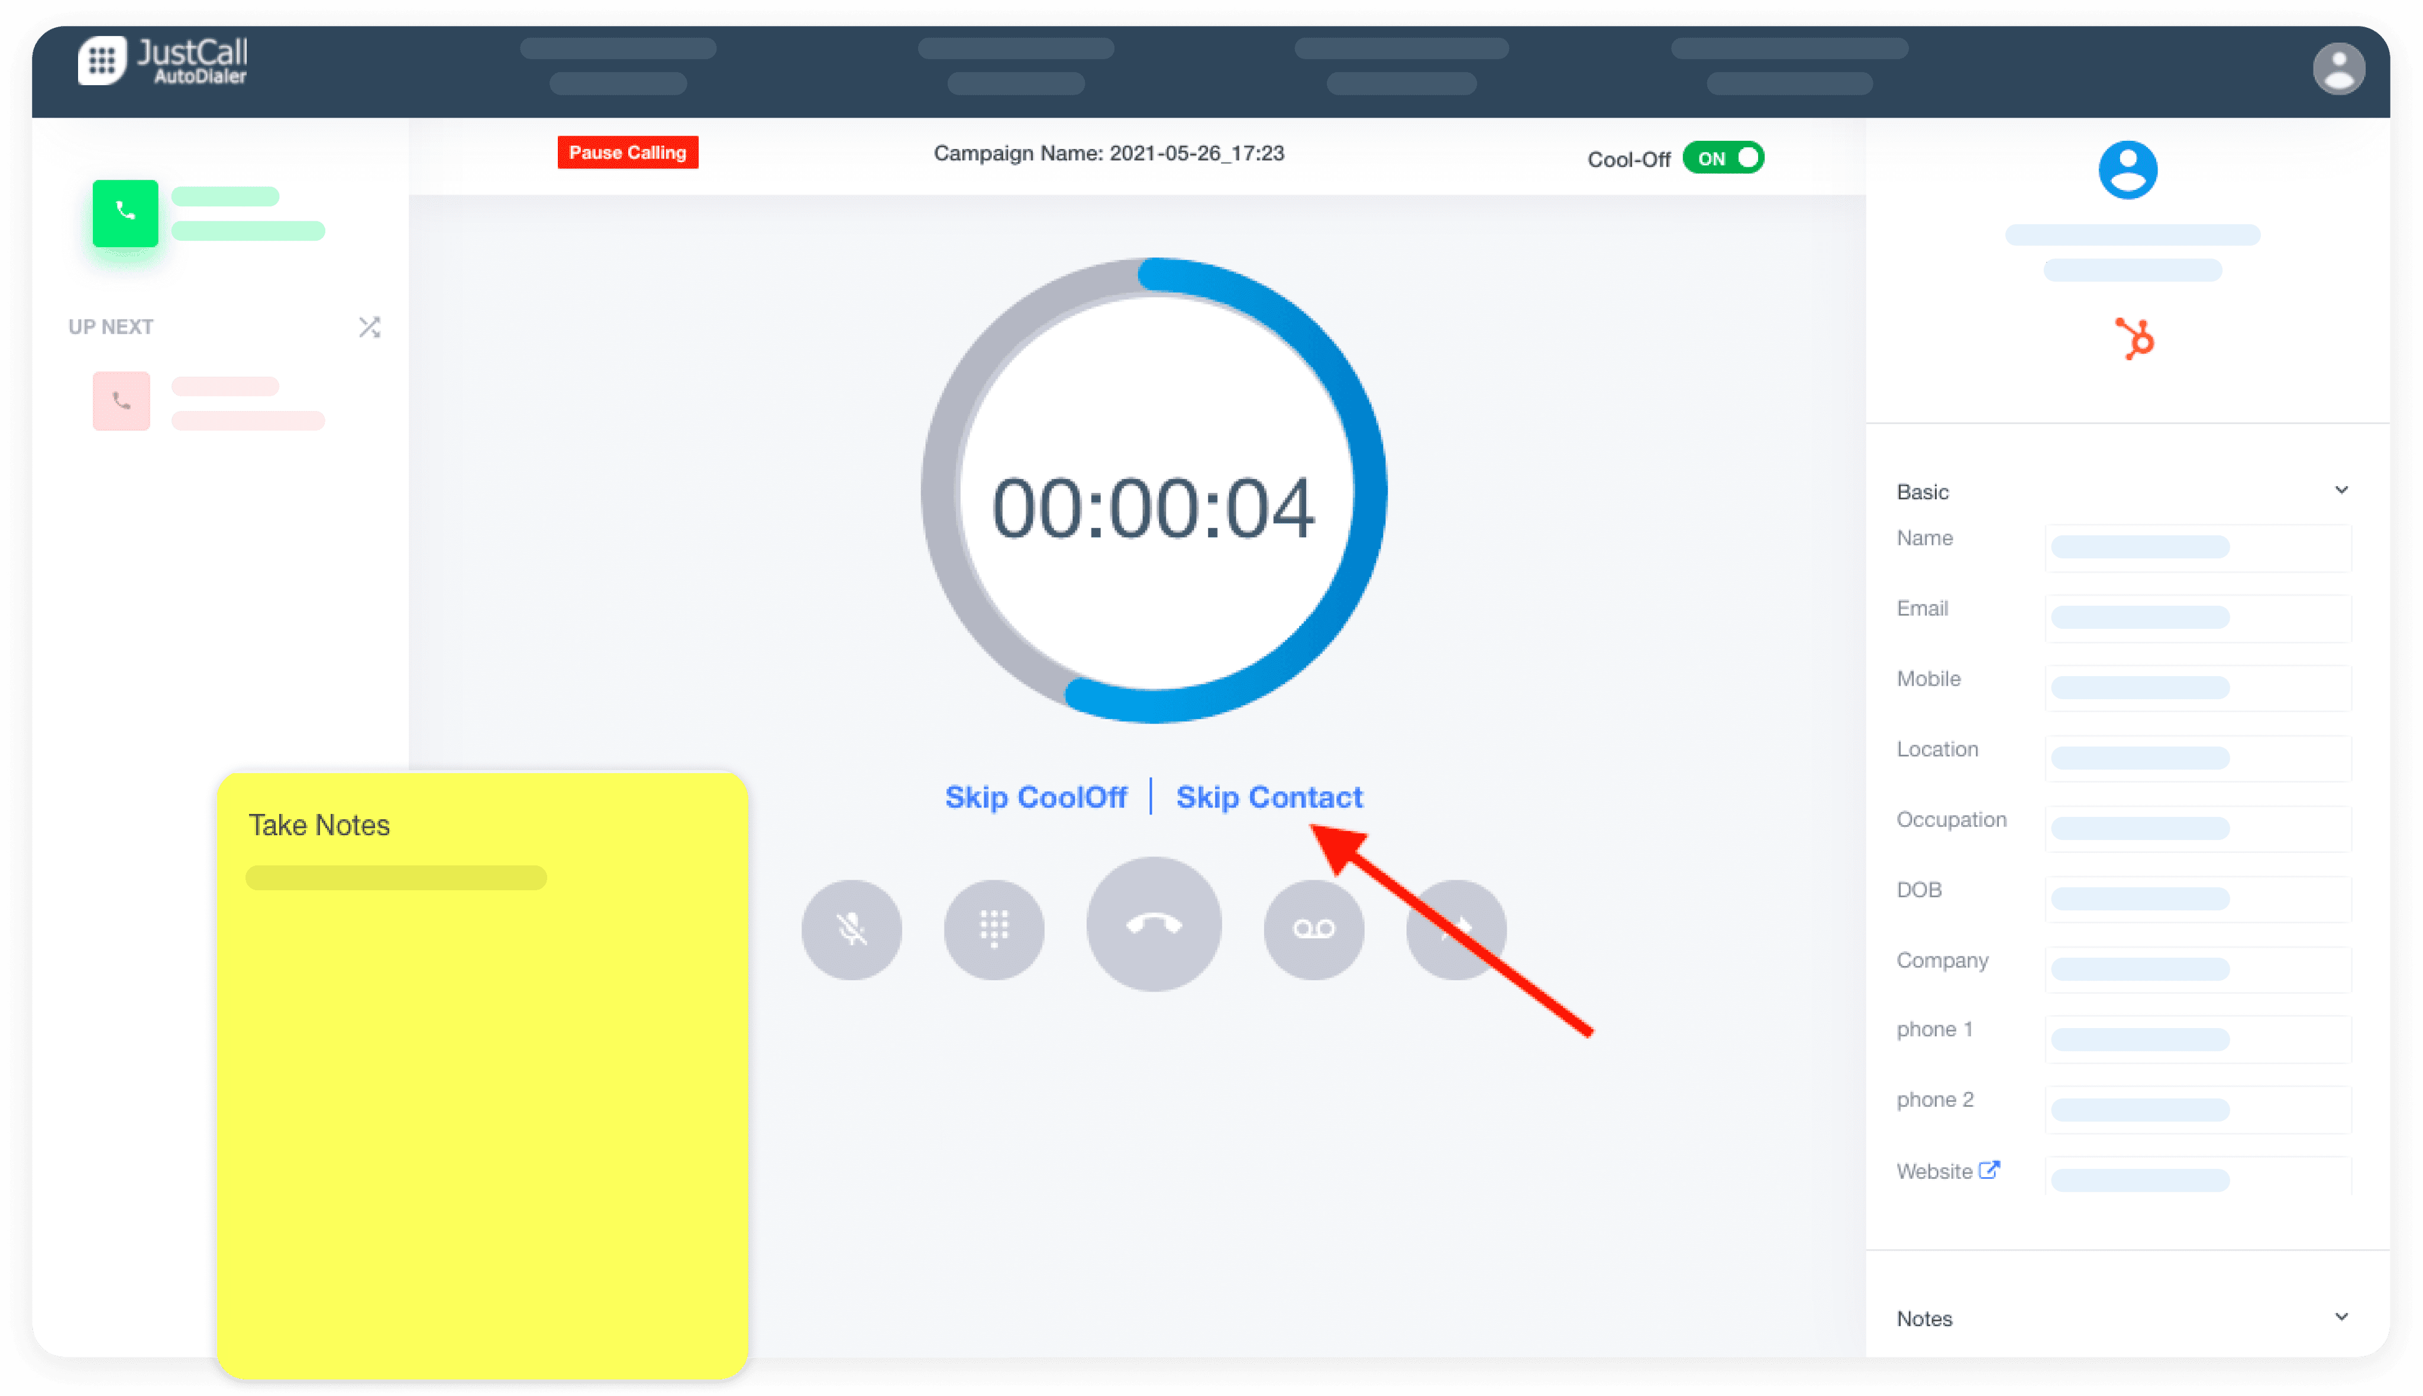Click the Skip Contact link
Image resolution: width=2423 pixels, height=1396 pixels.
1268,797
